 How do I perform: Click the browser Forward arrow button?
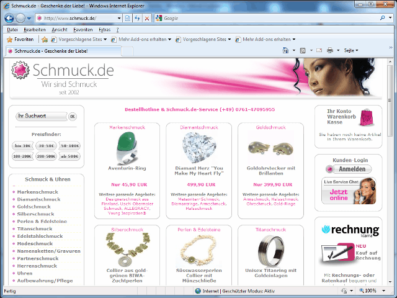coord(20,18)
